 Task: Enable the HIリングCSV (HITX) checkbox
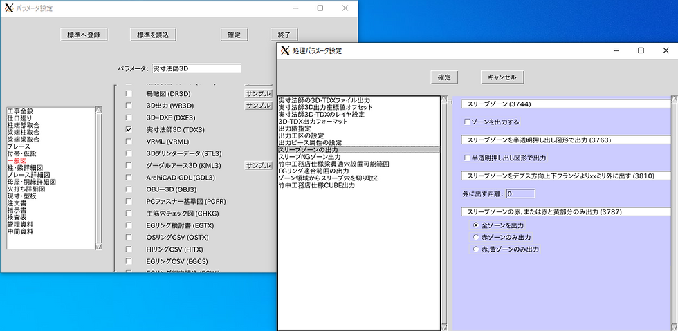pyautogui.click(x=129, y=249)
